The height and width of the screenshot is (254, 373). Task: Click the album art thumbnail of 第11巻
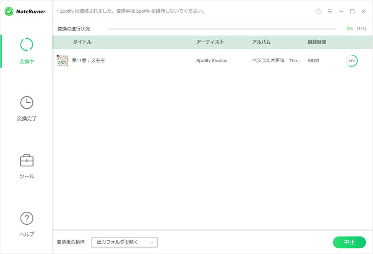tap(62, 61)
